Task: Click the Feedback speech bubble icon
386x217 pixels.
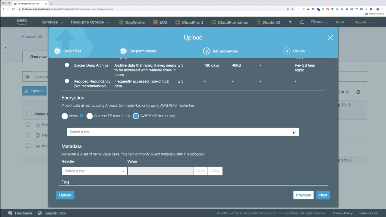Action: pyautogui.click(x=10, y=213)
